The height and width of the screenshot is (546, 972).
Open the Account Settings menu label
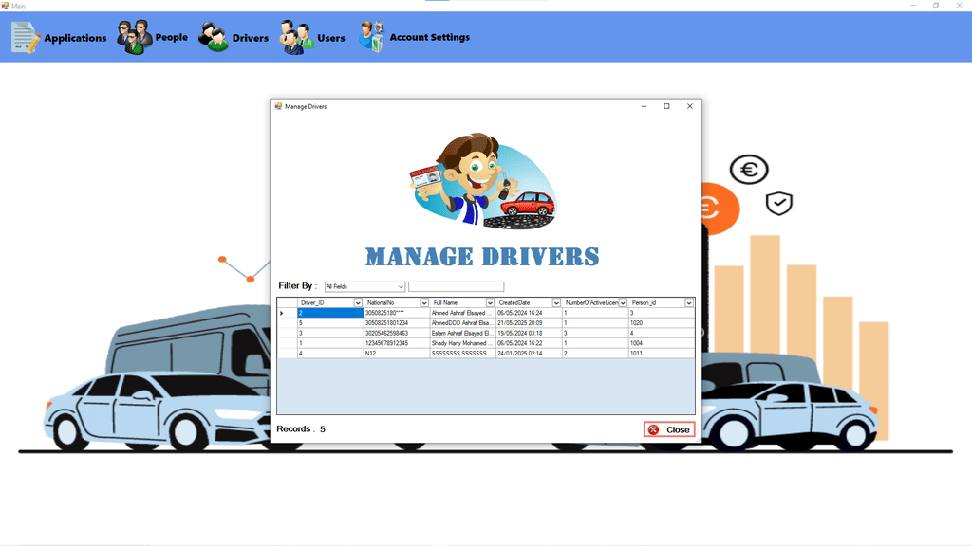click(x=429, y=38)
